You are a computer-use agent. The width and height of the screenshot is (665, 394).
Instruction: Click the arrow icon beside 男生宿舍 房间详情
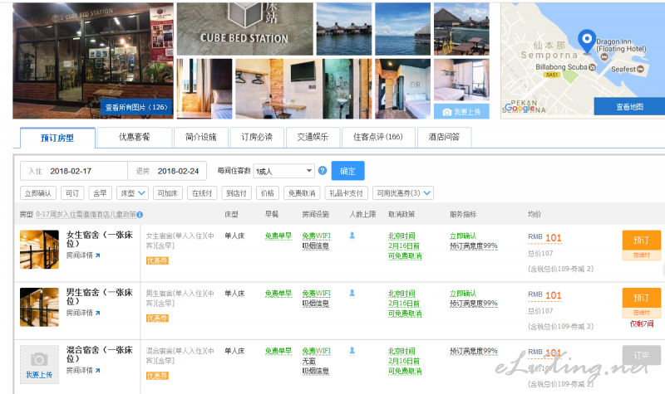(x=97, y=313)
